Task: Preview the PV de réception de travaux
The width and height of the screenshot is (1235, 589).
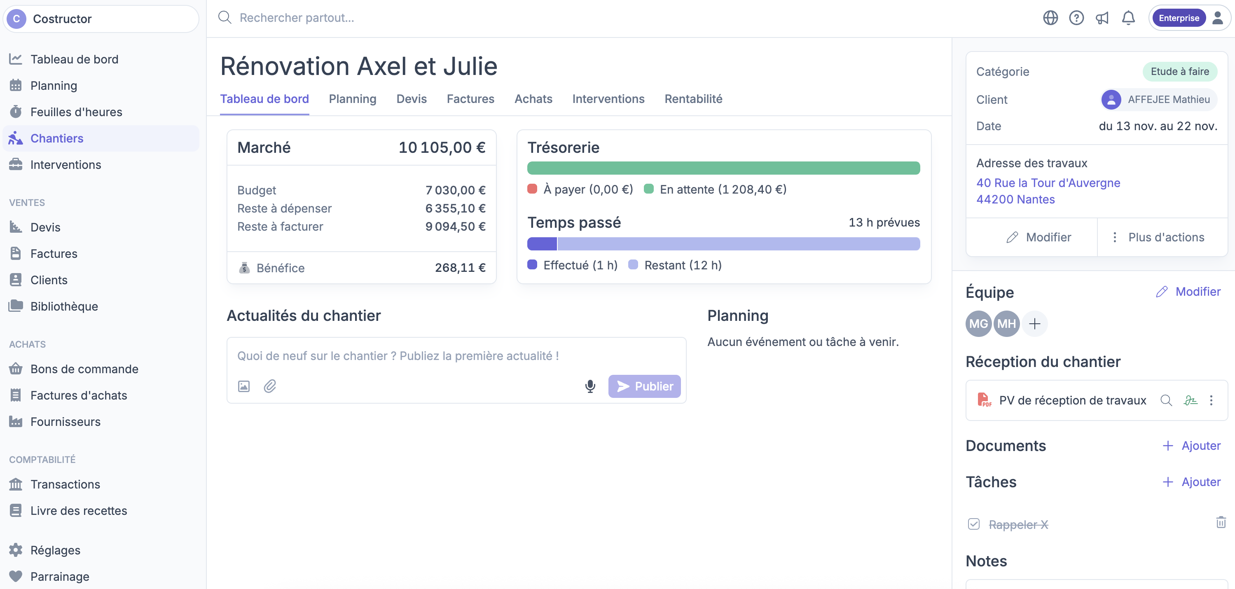Action: pyautogui.click(x=1166, y=400)
